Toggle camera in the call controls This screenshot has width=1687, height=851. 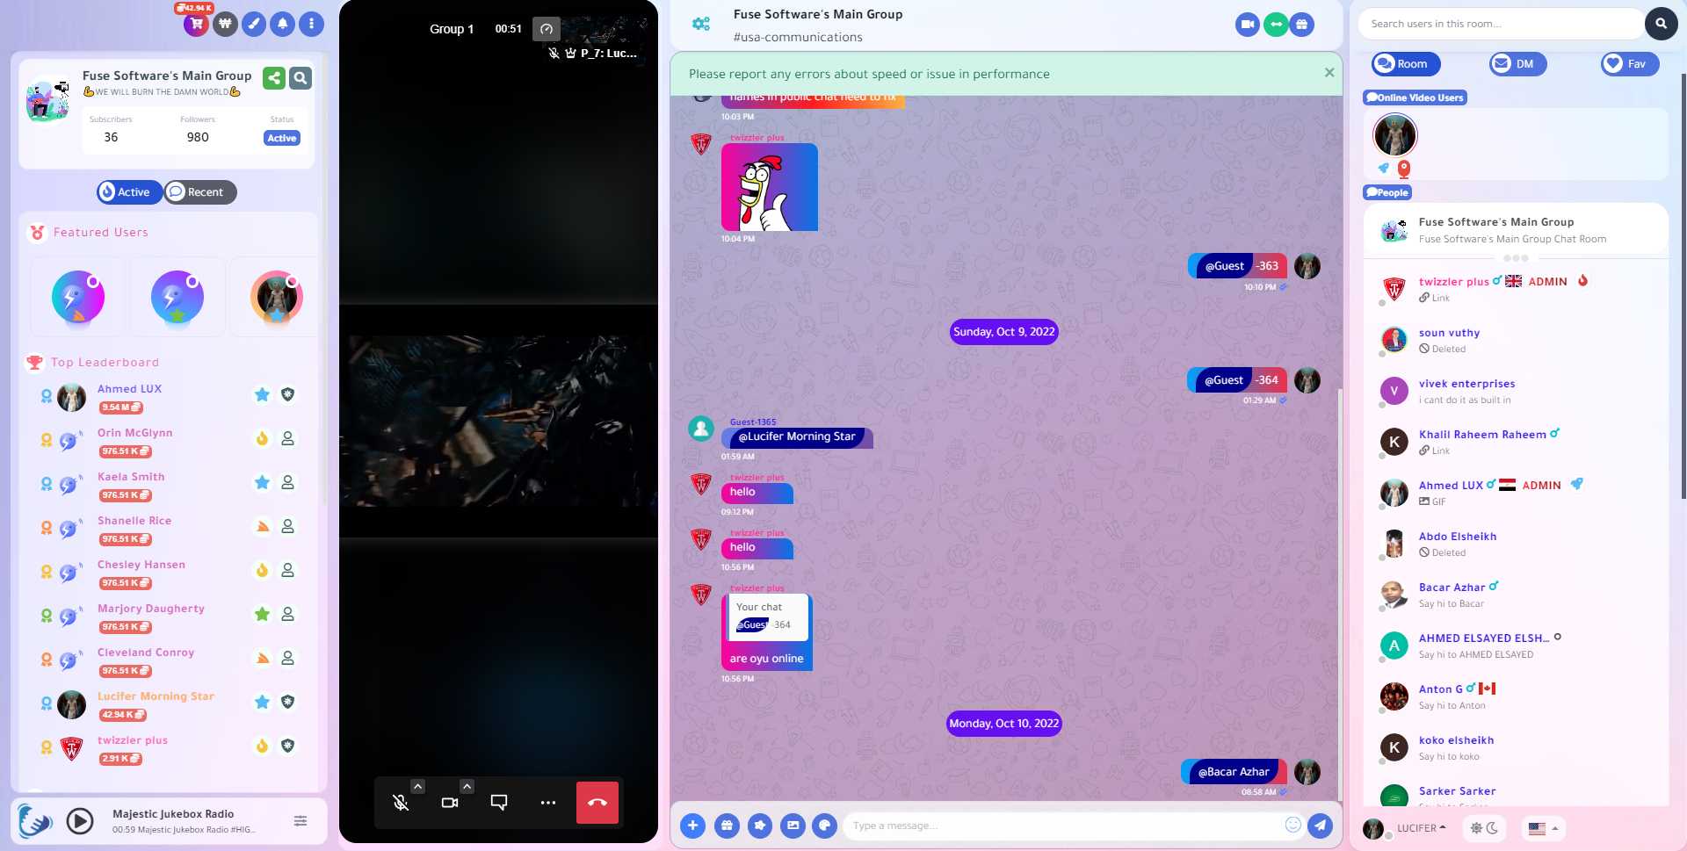[x=450, y=802]
